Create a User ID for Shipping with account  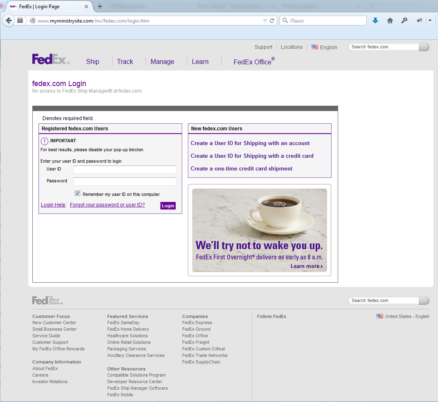pos(250,143)
